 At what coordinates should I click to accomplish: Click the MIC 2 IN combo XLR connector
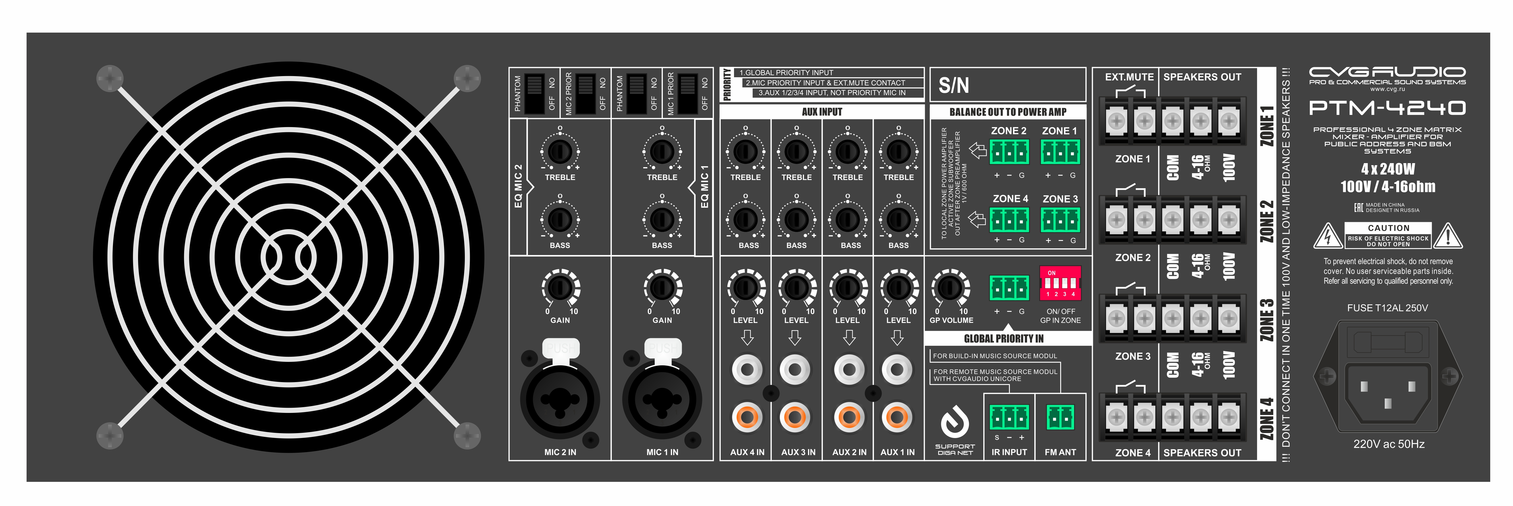(560, 399)
